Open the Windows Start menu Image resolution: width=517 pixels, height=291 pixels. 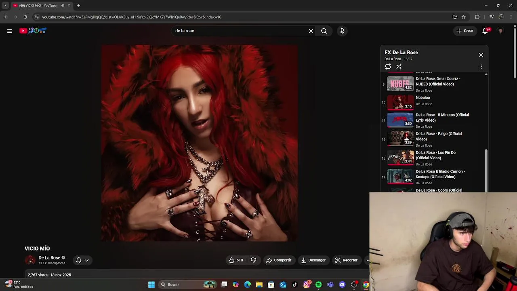point(151,285)
